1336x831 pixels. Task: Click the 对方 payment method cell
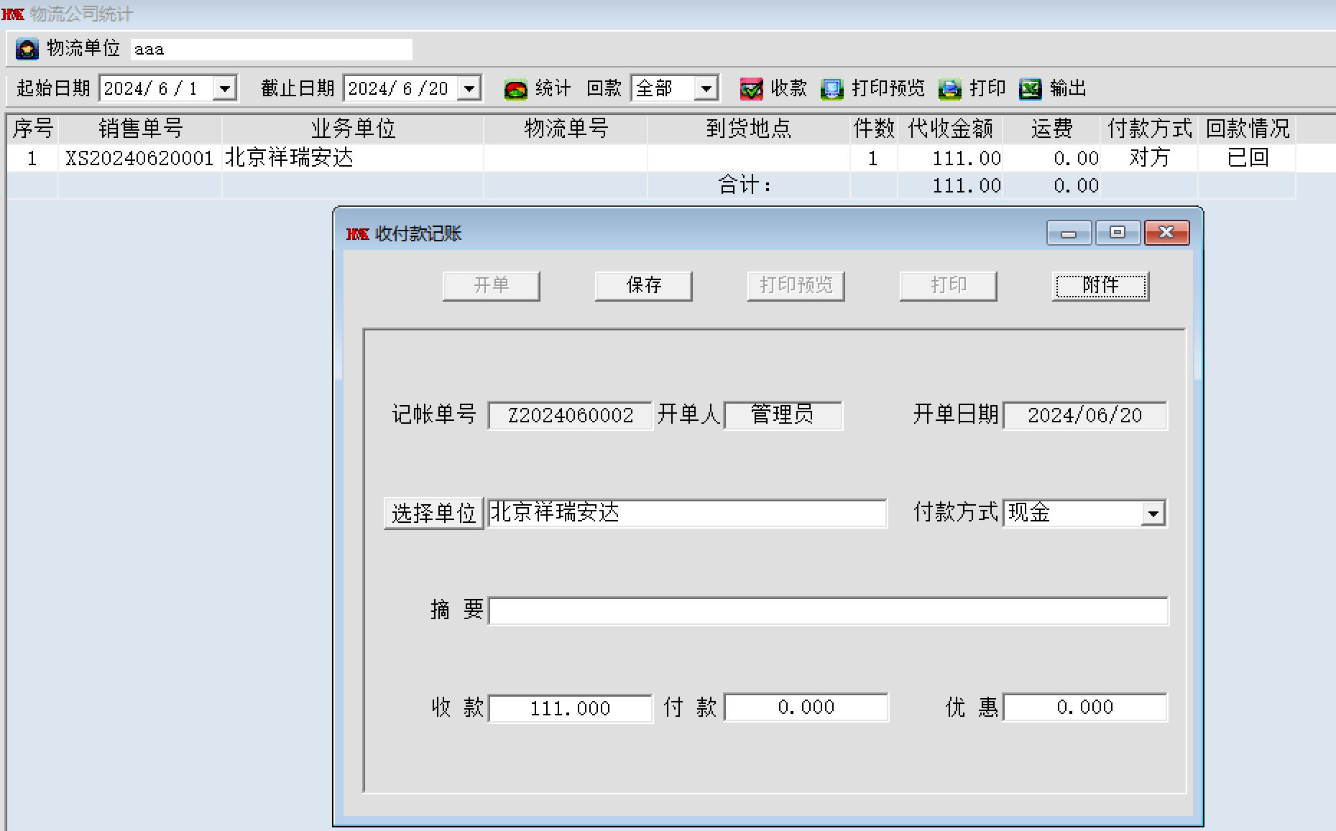tap(1149, 158)
